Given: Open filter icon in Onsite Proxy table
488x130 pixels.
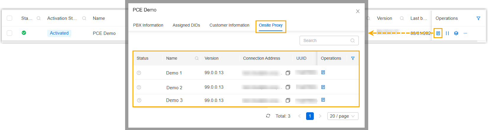Looking at the screenshot, I should point(353,58).
